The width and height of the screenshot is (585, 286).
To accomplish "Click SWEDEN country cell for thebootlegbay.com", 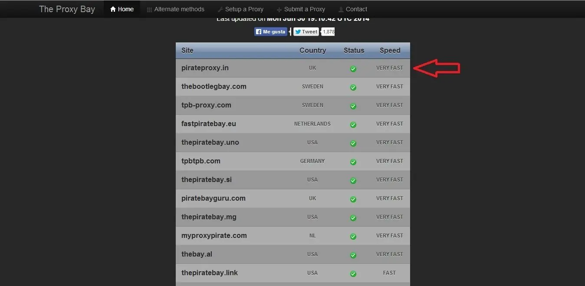I will [x=312, y=87].
